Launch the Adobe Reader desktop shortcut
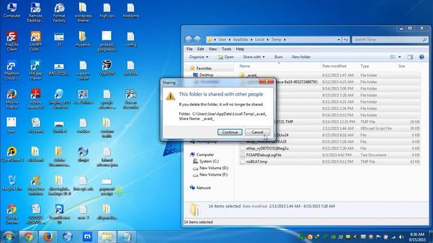 (35, 99)
